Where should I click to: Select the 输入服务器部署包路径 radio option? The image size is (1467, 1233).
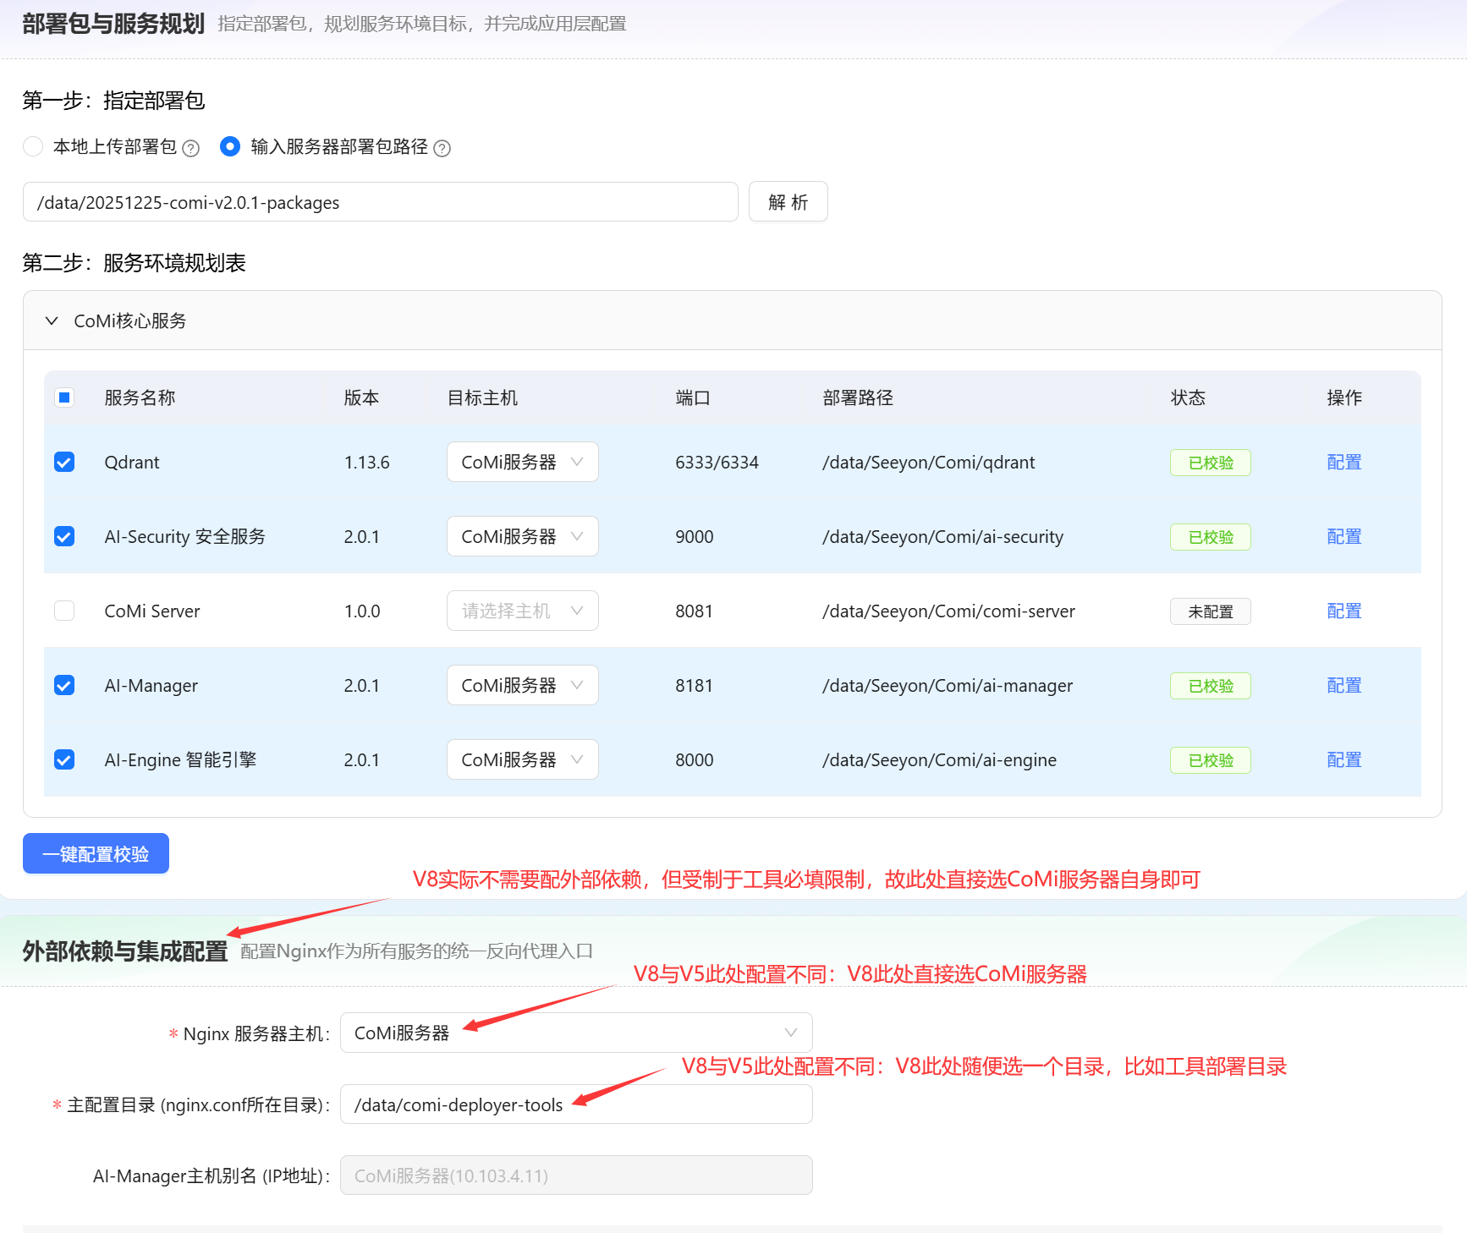tap(229, 147)
